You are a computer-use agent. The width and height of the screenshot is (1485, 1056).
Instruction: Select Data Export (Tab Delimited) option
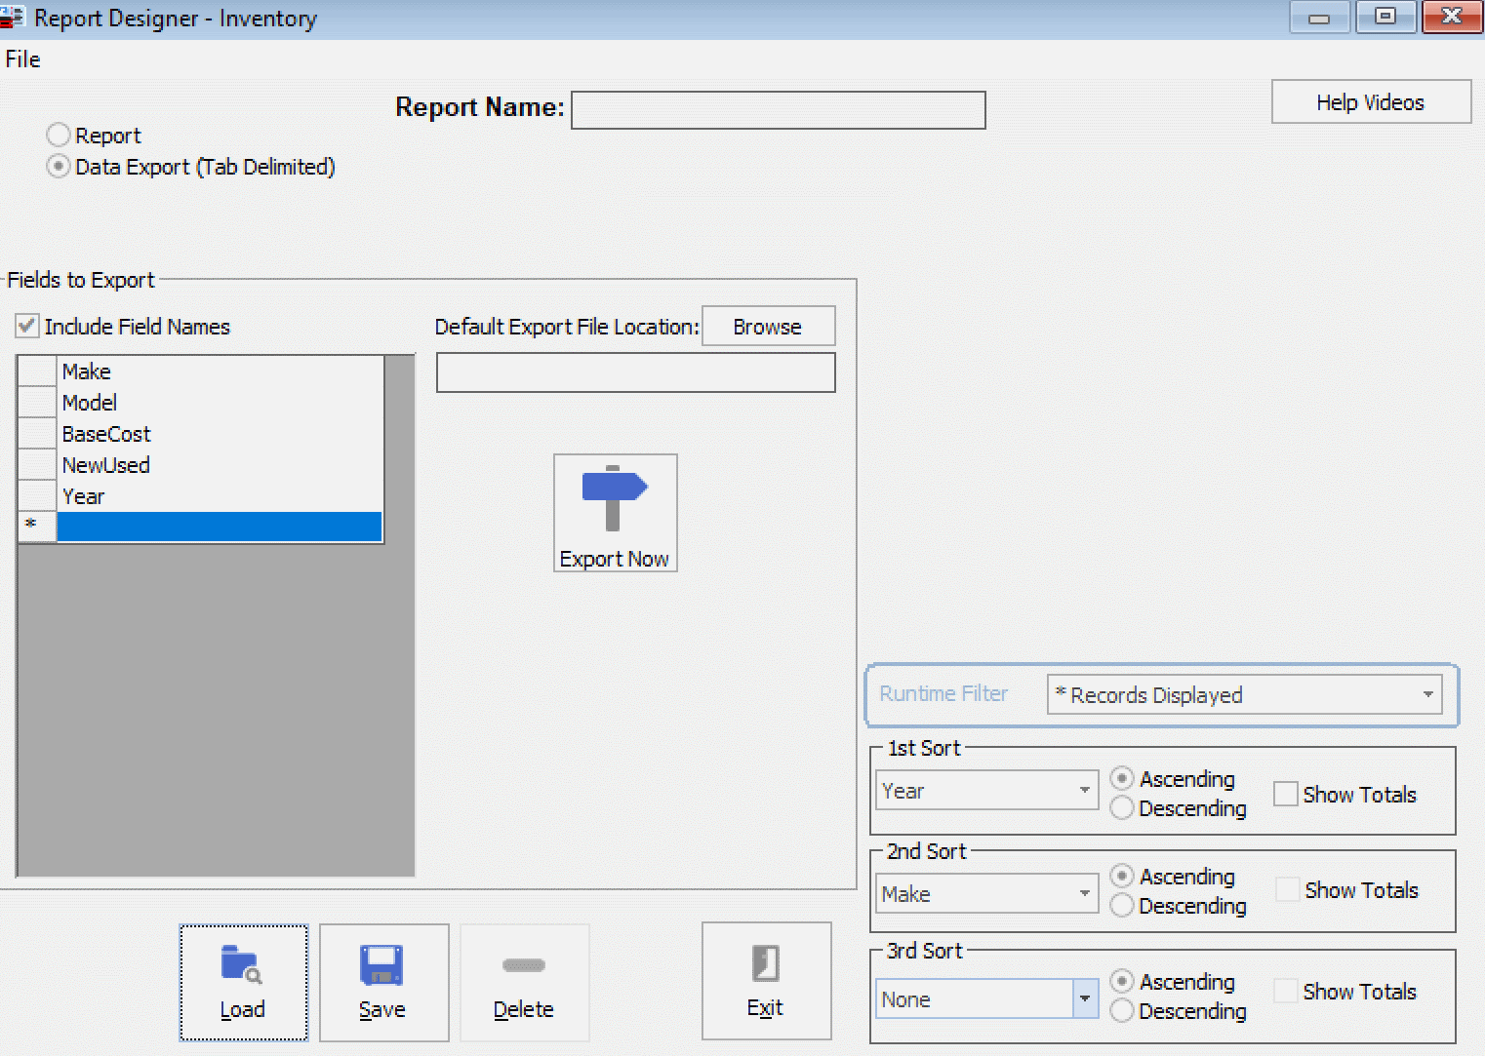tap(58, 166)
